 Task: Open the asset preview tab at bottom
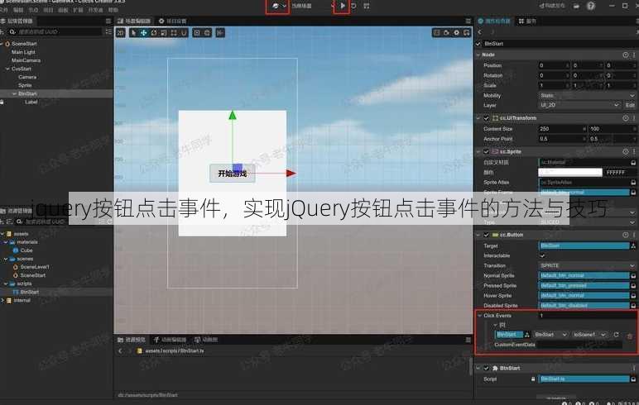click(132, 340)
